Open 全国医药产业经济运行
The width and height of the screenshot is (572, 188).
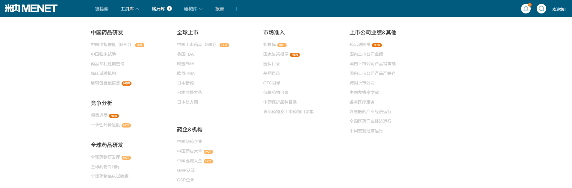370,121
